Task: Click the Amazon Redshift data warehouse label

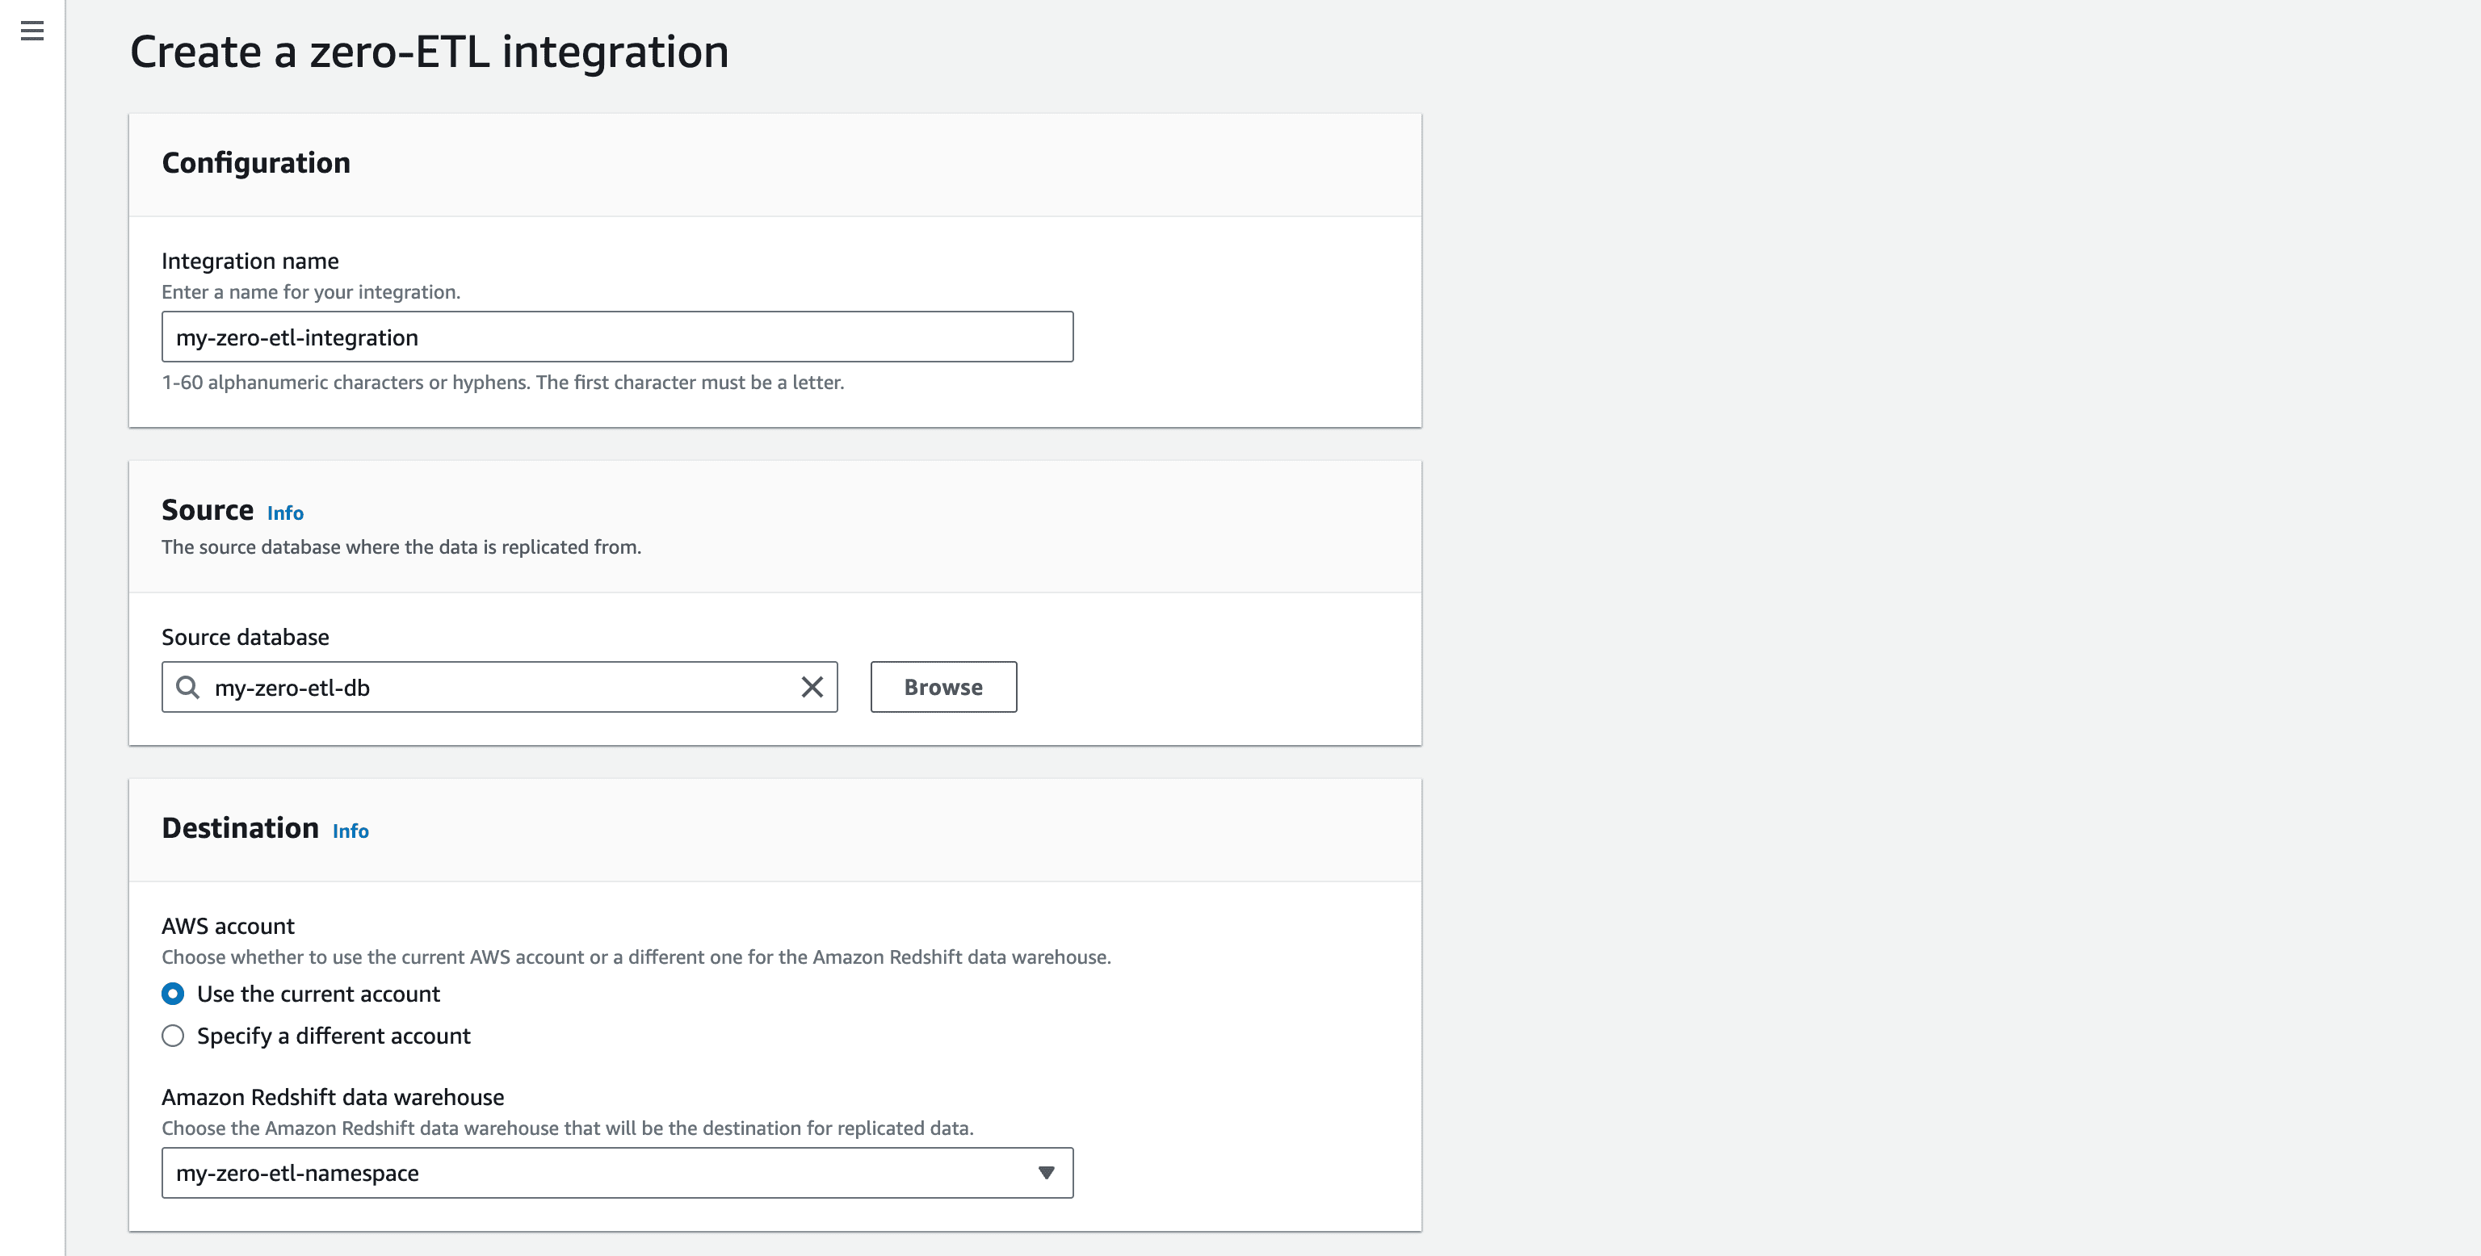Action: (x=334, y=1097)
